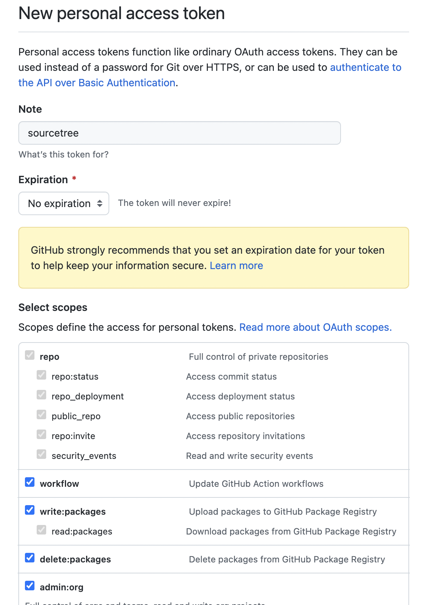Click the repo scope checkbox
437x605 pixels.
tap(30, 355)
